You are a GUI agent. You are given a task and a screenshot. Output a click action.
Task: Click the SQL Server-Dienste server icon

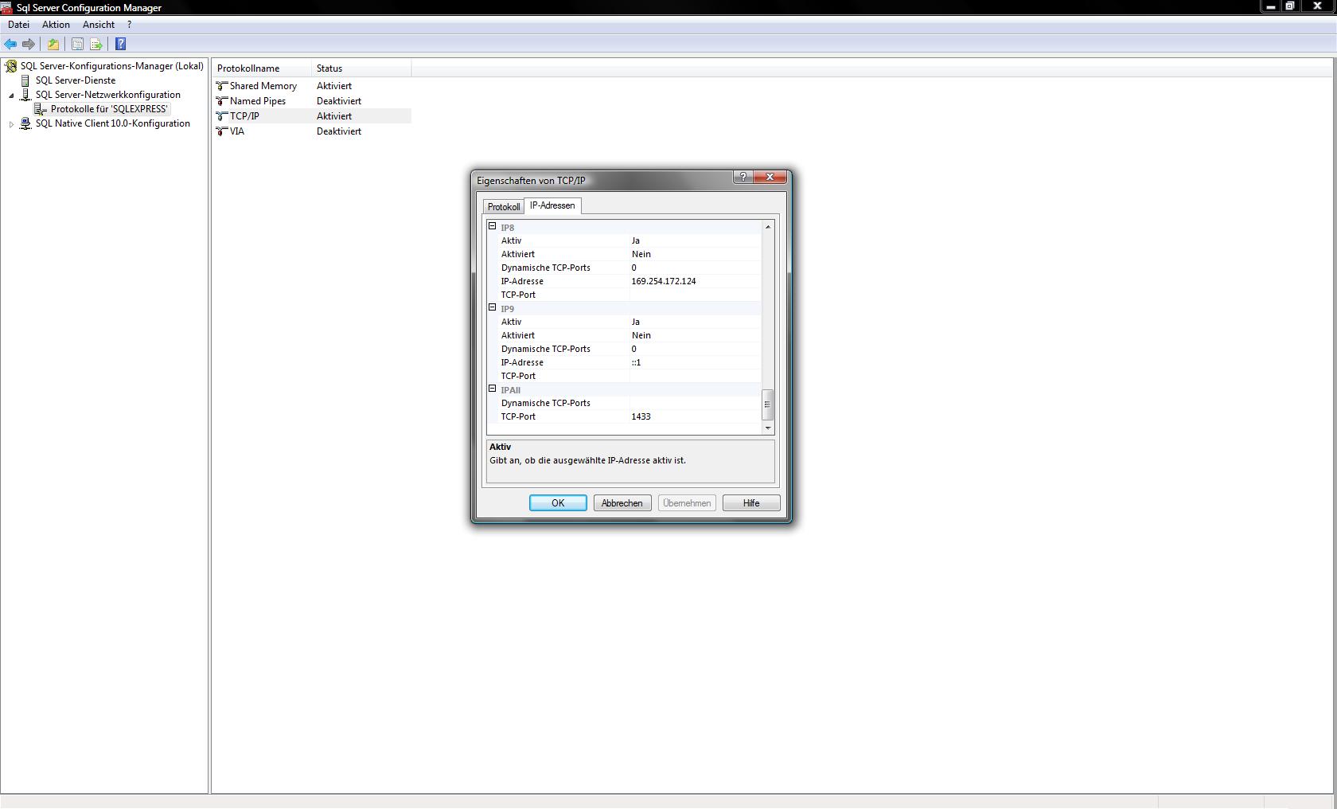click(25, 80)
